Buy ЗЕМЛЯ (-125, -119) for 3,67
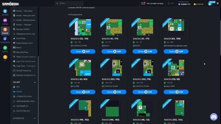Screen dimensions: 221x124 tap(83, 51)
